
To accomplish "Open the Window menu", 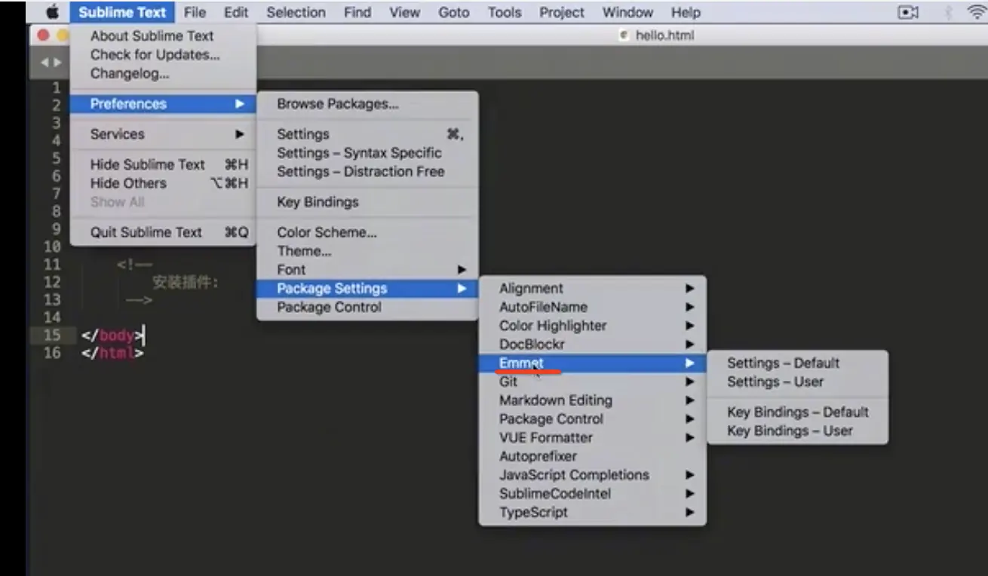I will click(627, 12).
